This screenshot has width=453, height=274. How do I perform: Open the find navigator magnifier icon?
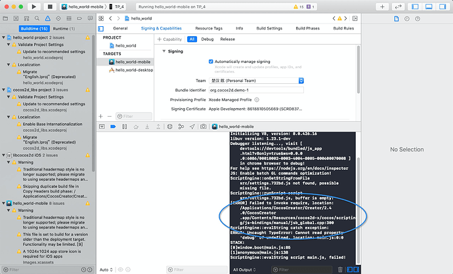[x=37, y=18]
